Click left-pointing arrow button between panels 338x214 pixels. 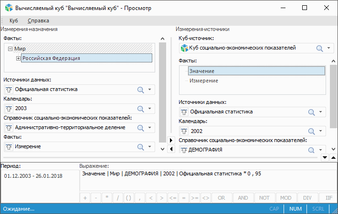(x=171, y=149)
